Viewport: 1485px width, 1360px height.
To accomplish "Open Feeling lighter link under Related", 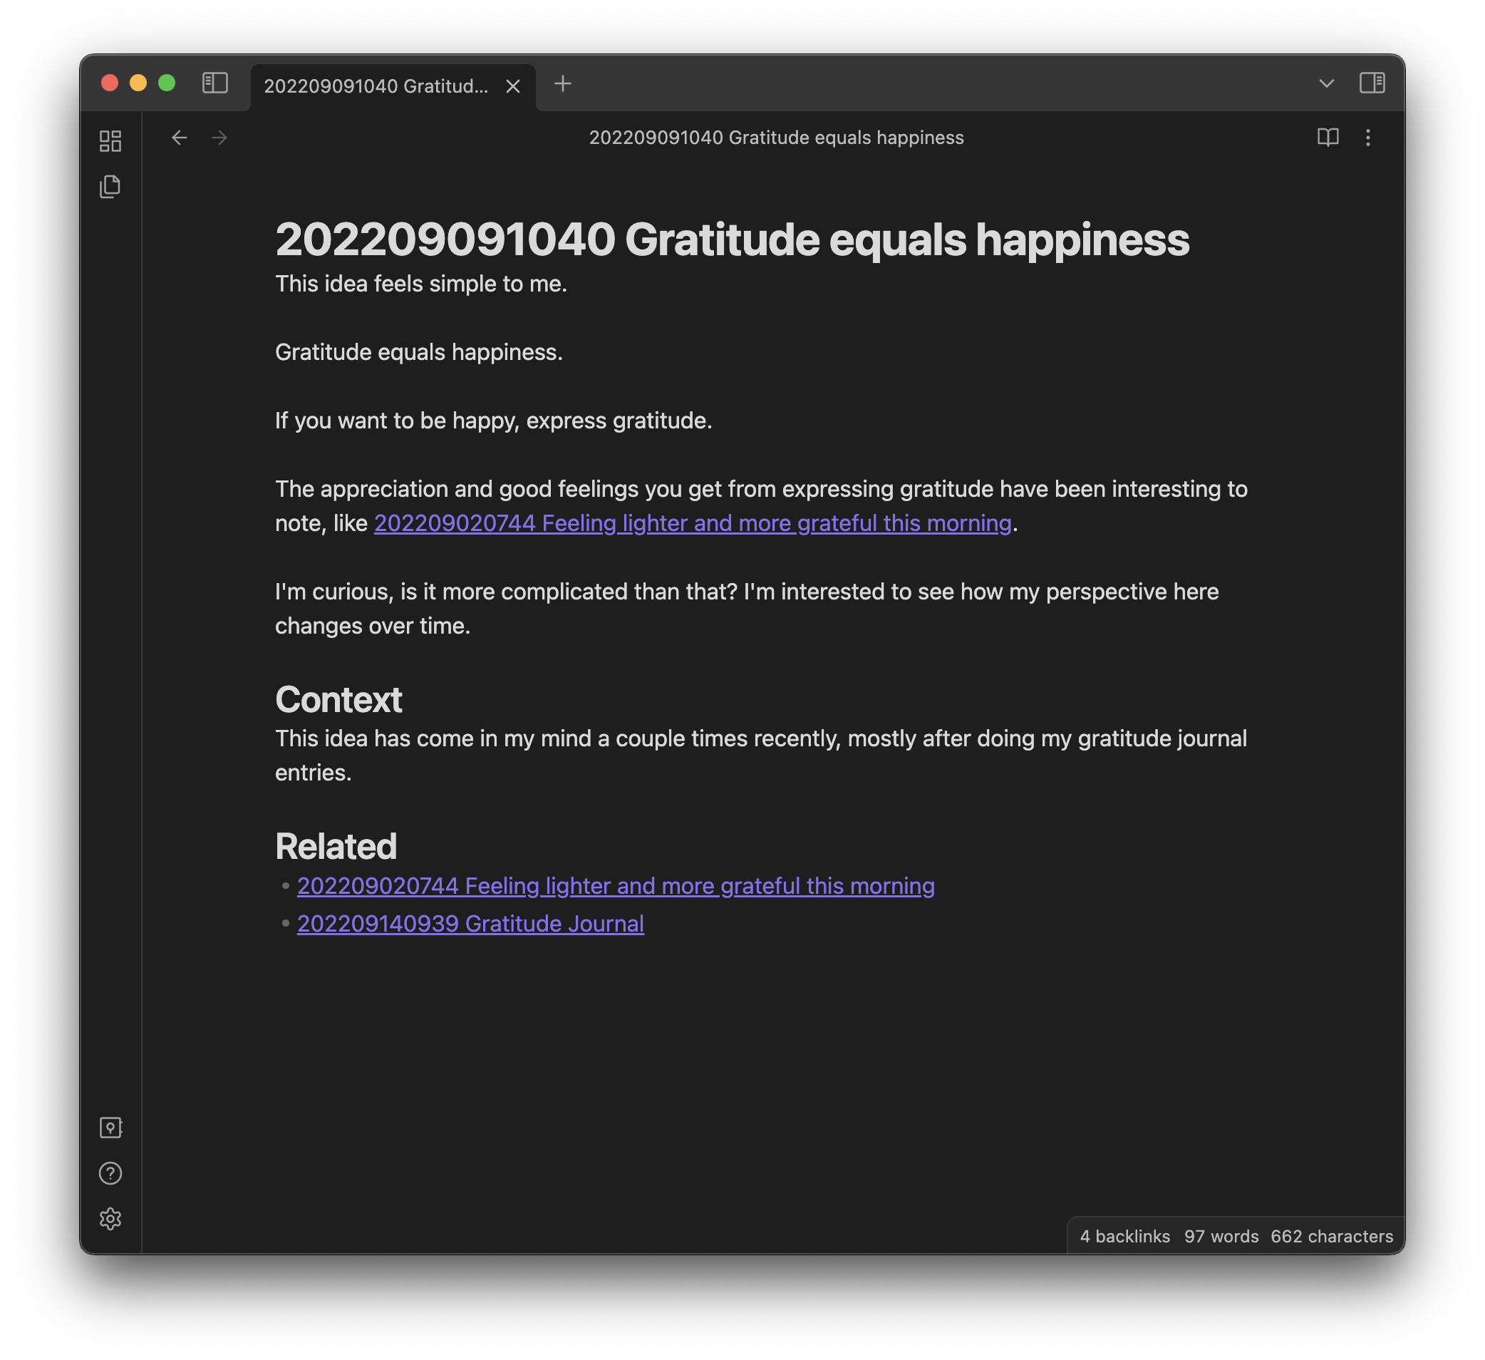I will pos(615,885).
